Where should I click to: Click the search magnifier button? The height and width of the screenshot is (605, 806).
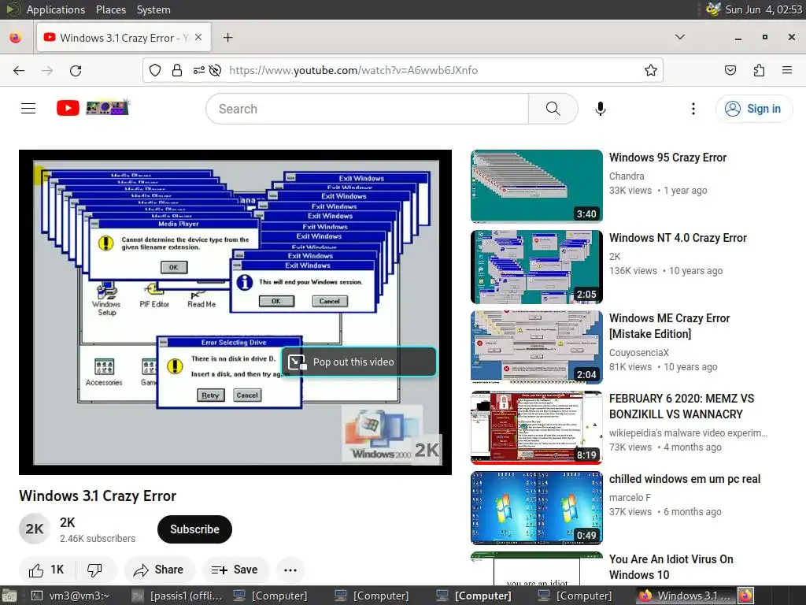[553, 109]
